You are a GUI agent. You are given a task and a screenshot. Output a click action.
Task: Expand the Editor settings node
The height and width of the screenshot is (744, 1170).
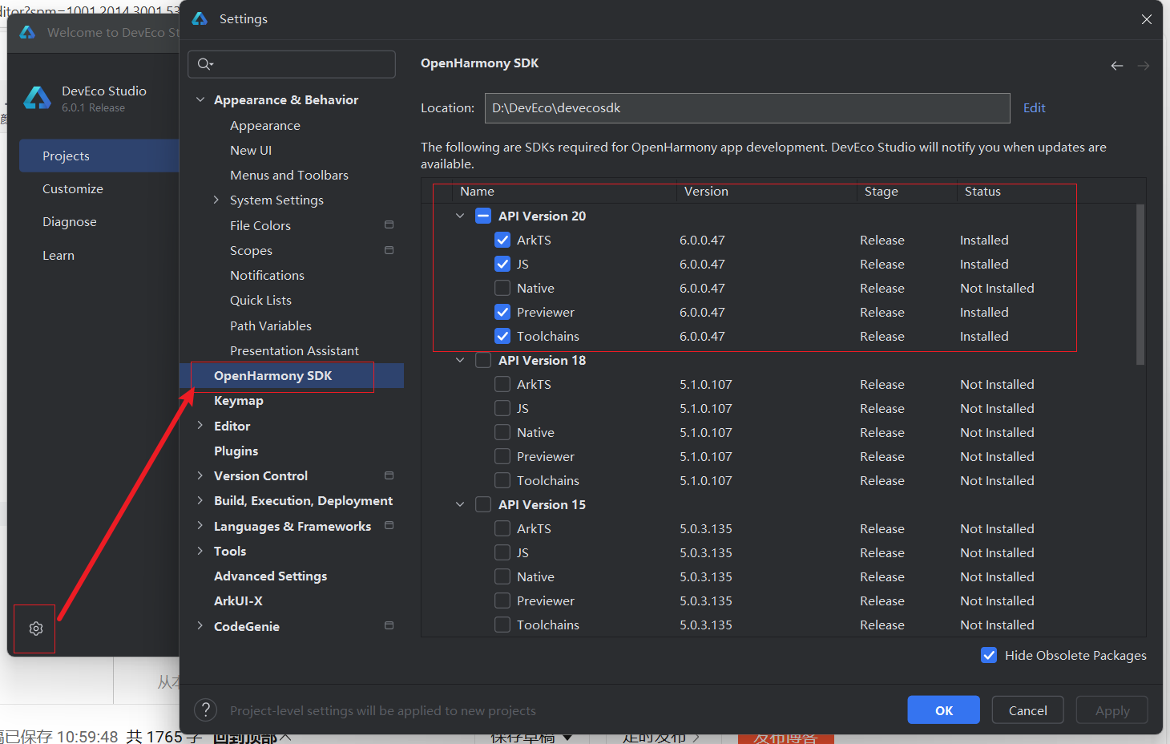pyautogui.click(x=200, y=426)
